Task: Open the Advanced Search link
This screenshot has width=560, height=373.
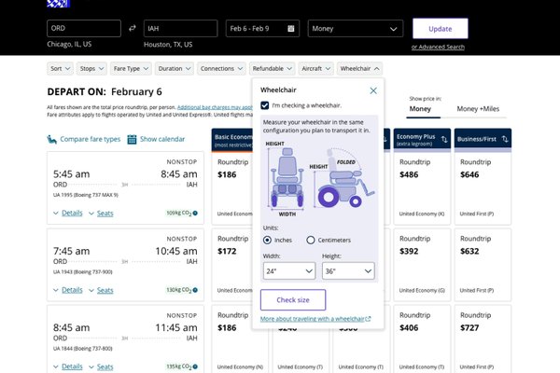Action: pyautogui.click(x=438, y=47)
